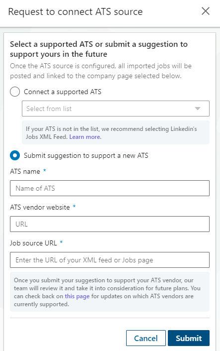Submit the ATS suggestion form

[x=189, y=338]
